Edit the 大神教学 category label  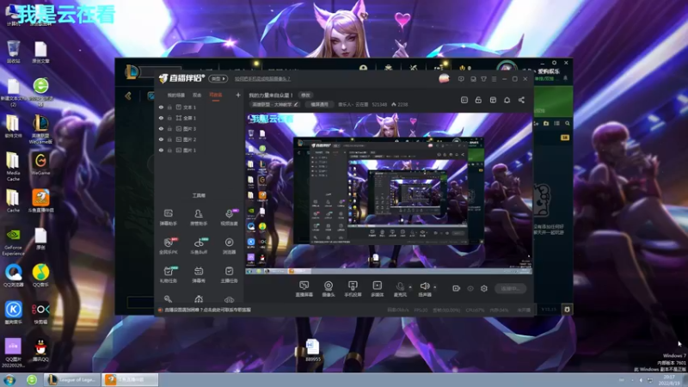click(274, 104)
